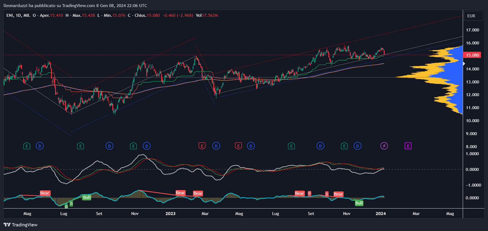The image size is (488, 231).
Task: Click the Bear label near late October 2023
Action: point(338,194)
